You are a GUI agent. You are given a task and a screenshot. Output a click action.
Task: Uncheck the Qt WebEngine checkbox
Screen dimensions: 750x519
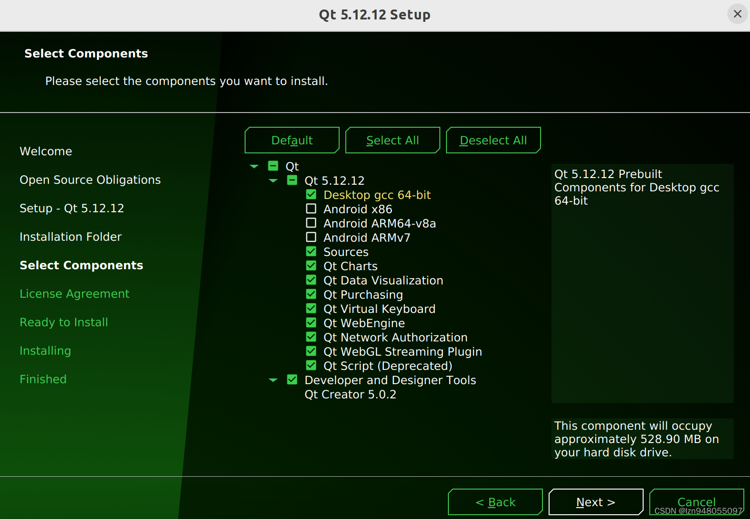tap(311, 322)
